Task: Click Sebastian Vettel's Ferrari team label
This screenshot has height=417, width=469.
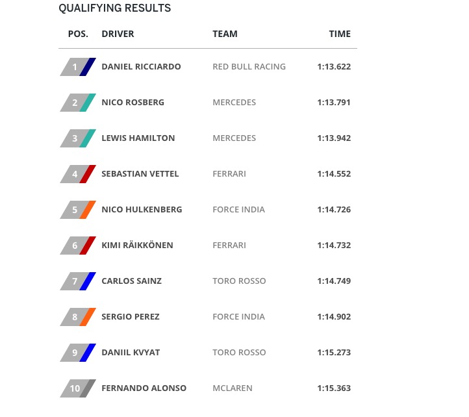Action: coord(229,174)
